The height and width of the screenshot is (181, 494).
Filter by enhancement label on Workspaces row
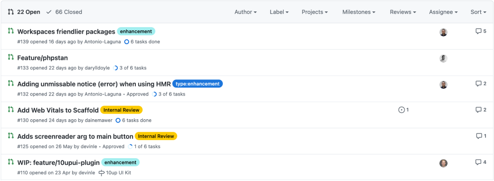(x=136, y=31)
